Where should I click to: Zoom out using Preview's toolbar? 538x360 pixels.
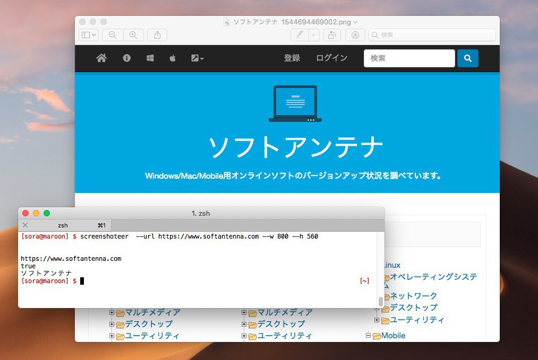tap(113, 35)
